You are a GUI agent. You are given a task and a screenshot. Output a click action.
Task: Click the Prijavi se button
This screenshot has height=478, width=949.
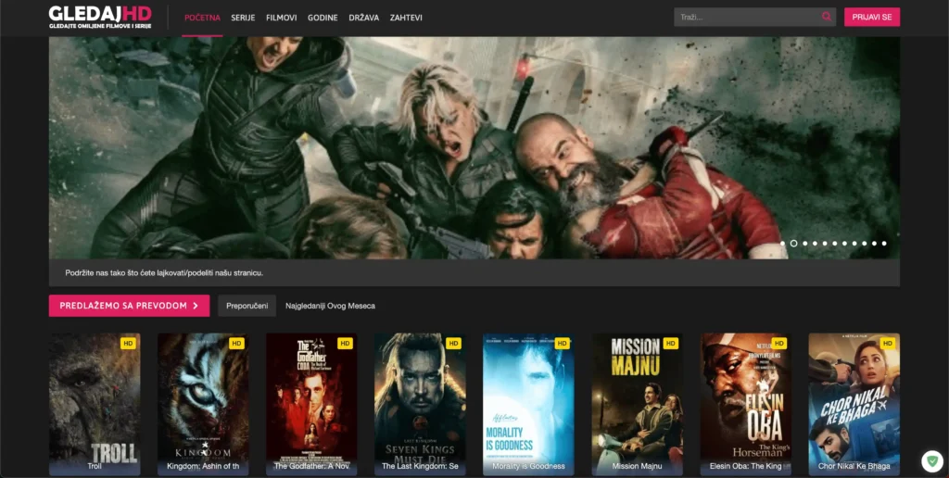[x=871, y=17]
